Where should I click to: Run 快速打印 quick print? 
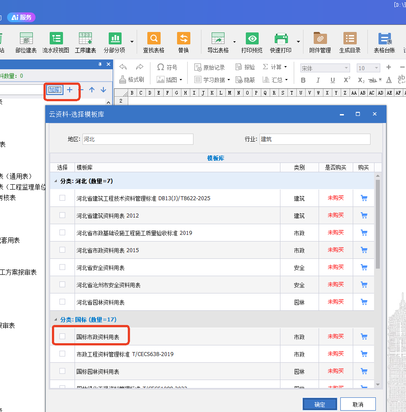pos(281,43)
